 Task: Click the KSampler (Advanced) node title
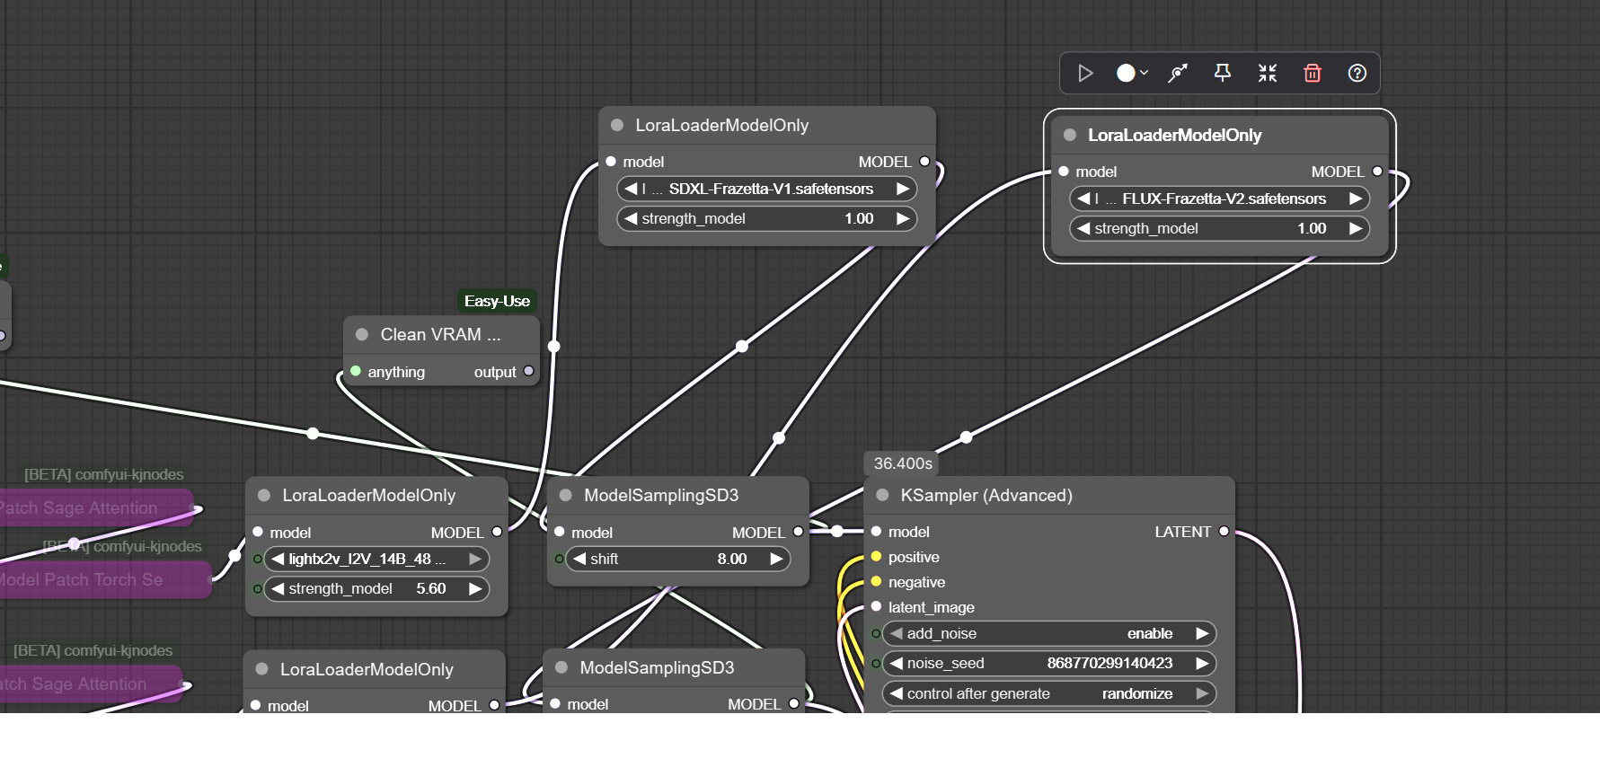(x=986, y=495)
